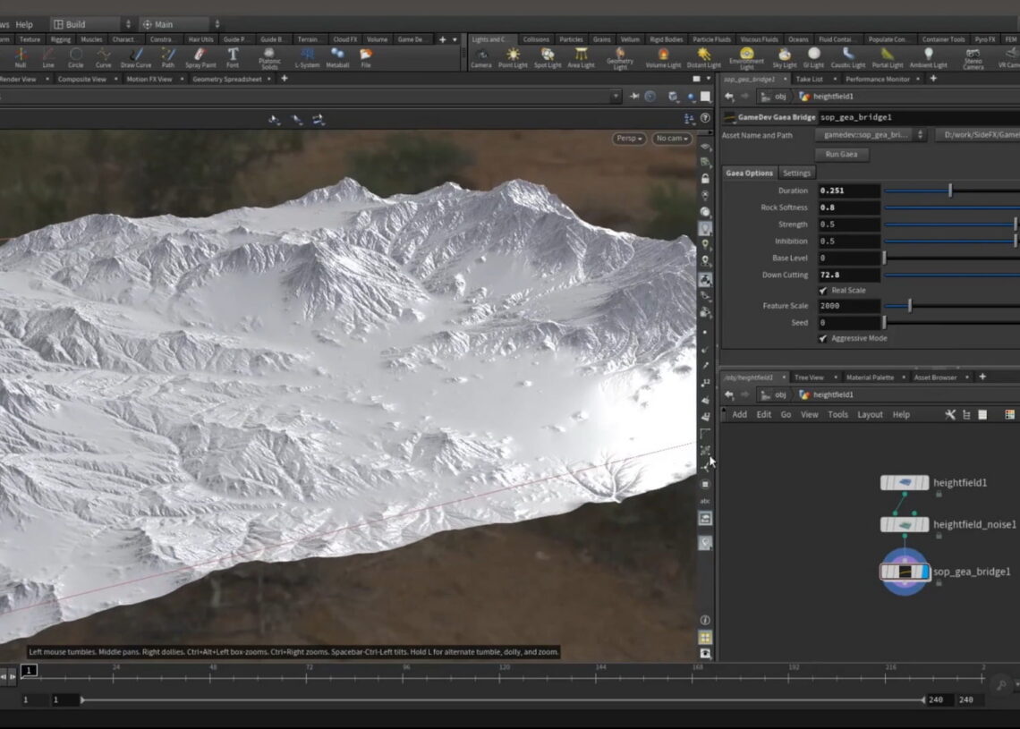Select the Draw Curve tool on the shelf

click(x=136, y=58)
